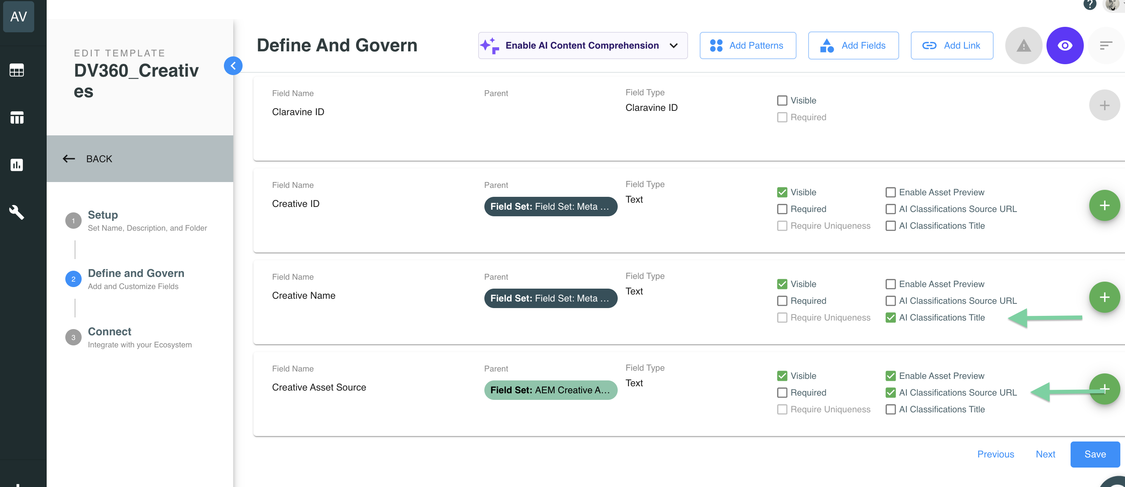1125x487 pixels.
Task: Click the back arrow icon
Action: click(x=69, y=159)
